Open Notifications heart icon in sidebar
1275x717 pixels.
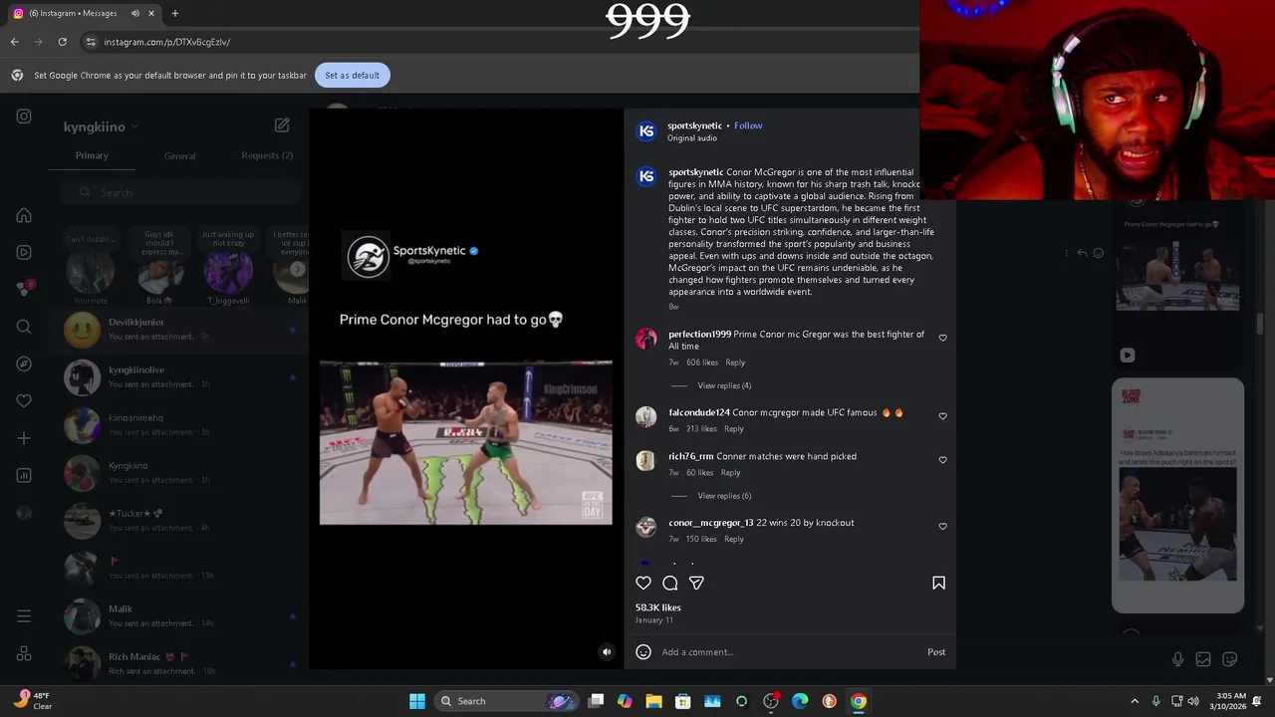point(24,401)
